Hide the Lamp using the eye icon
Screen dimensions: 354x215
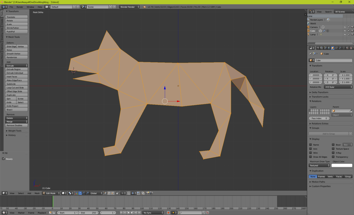(345, 34)
